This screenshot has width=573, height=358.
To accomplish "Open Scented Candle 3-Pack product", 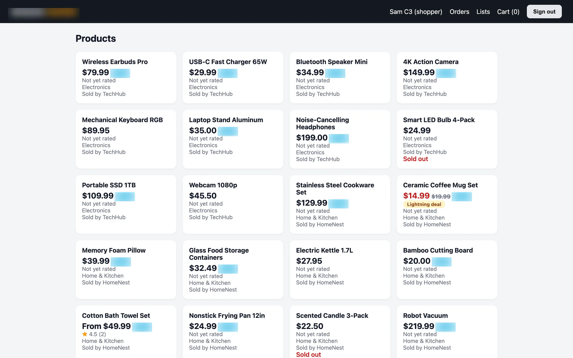I will 332,316.
